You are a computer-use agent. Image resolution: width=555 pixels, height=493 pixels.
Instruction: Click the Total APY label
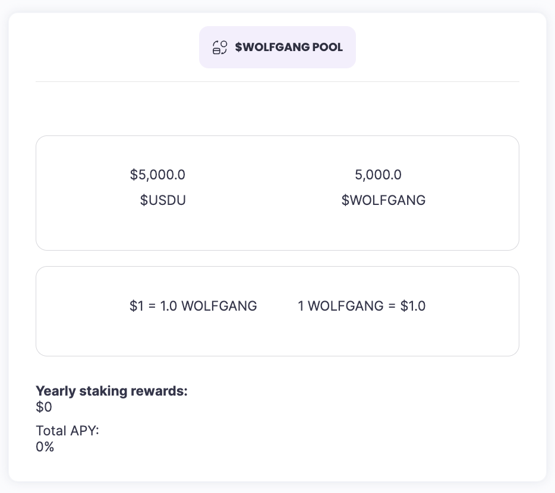[x=67, y=430]
